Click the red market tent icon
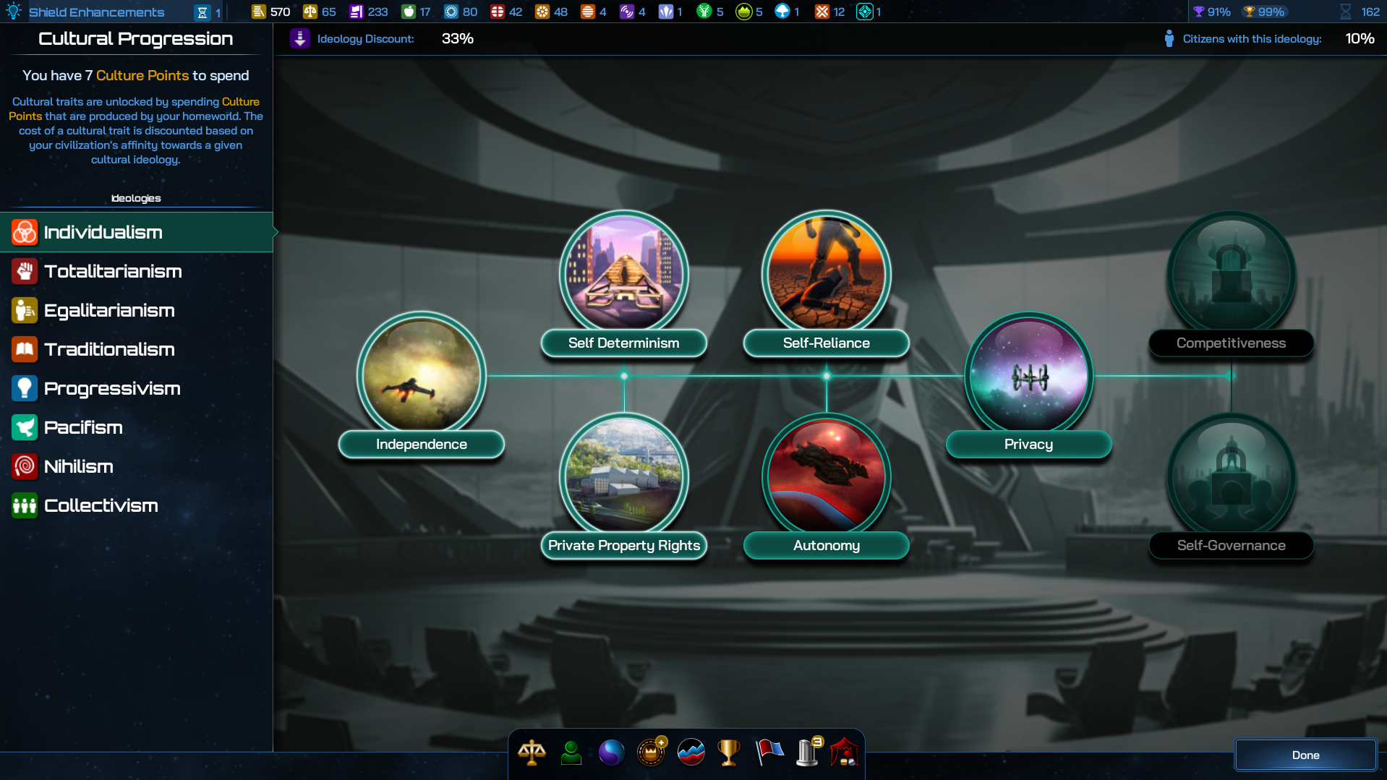This screenshot has height=780, width=1387. pos(844,753)
